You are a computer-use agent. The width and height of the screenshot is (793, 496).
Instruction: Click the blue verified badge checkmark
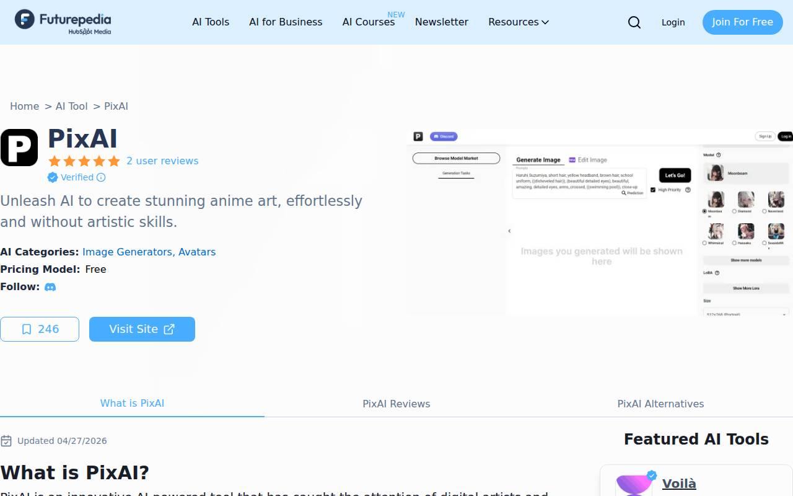coord(53,177)
